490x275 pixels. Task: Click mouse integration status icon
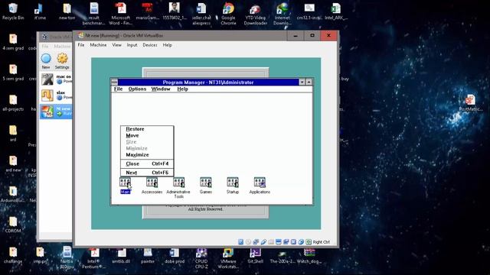[x=301, y=242]
